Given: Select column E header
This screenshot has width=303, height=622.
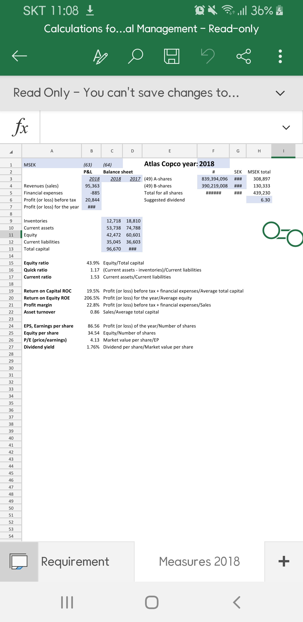Looking at the screenshot, I should [169, 151].
